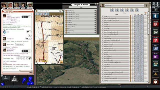The image size is (160, 90).
Task: Toggle the Fast-Talk skill checkbox
Action: click(102, 52)
